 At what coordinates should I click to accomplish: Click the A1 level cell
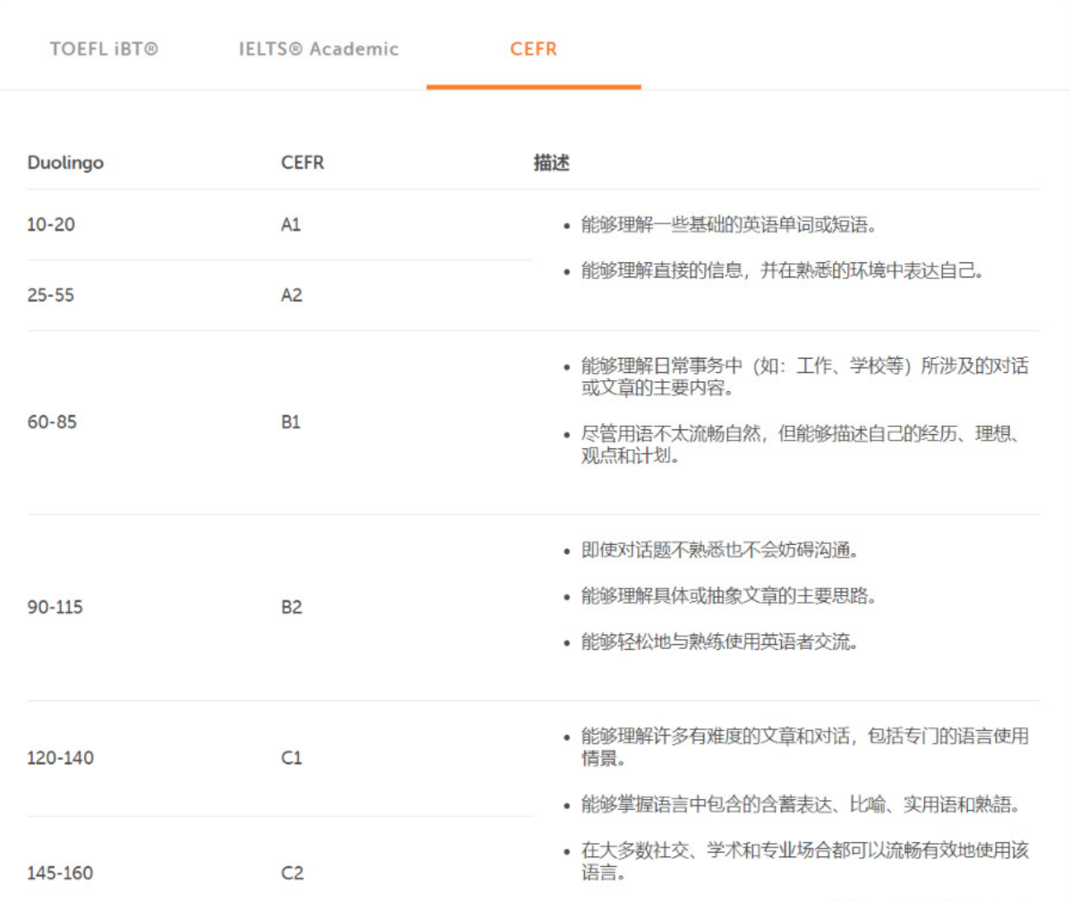[291, 225]
